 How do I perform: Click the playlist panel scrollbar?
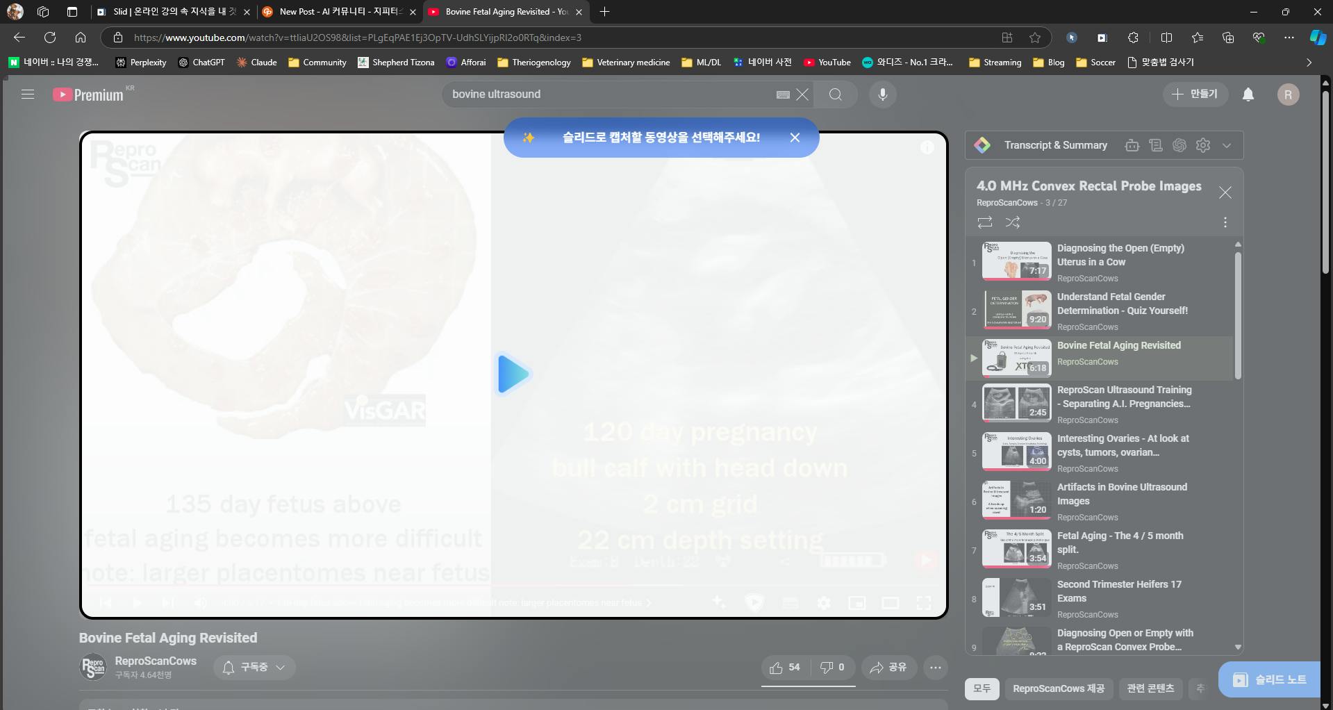click(1238, 316)
